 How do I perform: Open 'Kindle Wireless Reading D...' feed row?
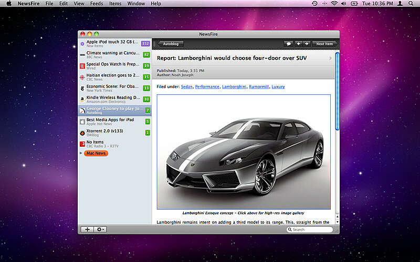pyautogui.click(x=114, y=100)
